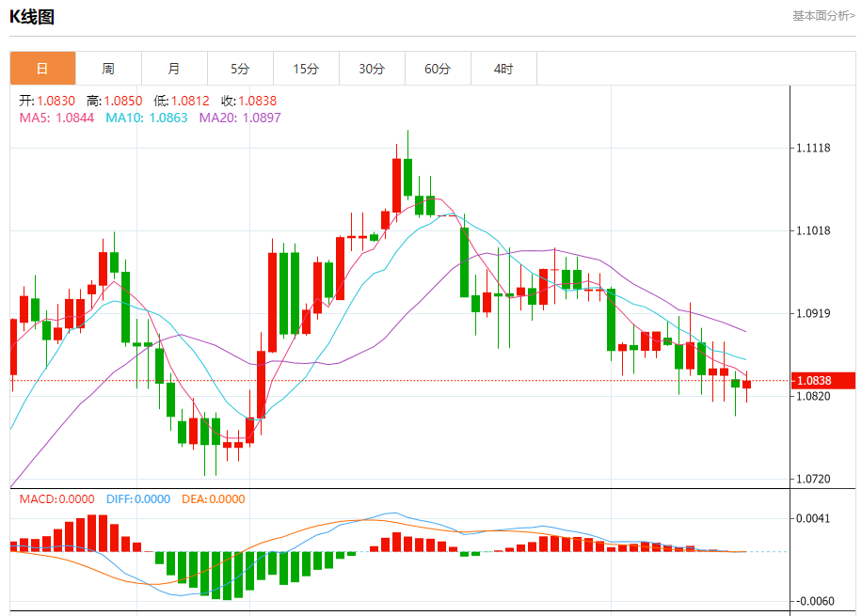The height and width of the screenshot is (616, 862).
Task: Open the 60分 timeframe tab
Action: pyautogui.click(x=439, y=69)
